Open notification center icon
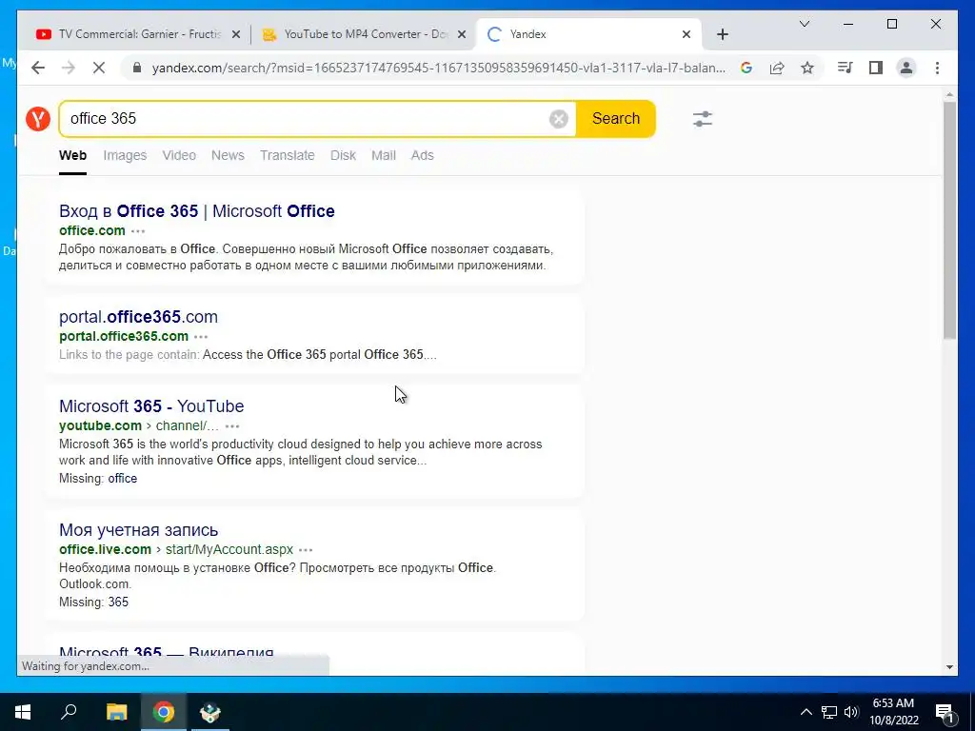Image resolution: width=975 pixels, height=731 pixels. tap(945, 712)
